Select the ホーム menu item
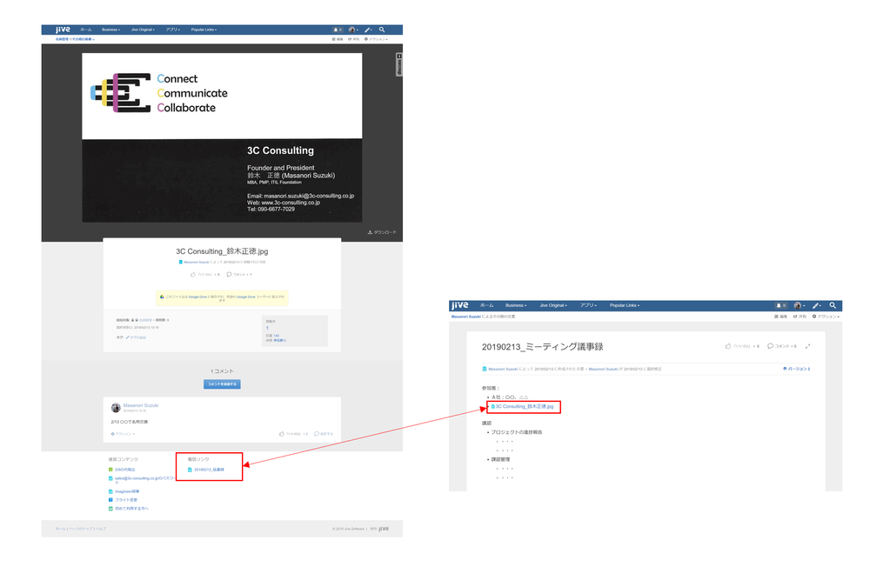The height and width of the screenshot is (567, 870). click(x=87, y=29)
